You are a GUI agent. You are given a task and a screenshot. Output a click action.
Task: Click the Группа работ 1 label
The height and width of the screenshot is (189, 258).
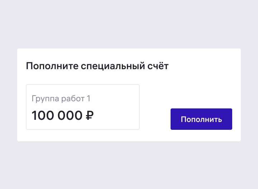(x=61, y=98)
